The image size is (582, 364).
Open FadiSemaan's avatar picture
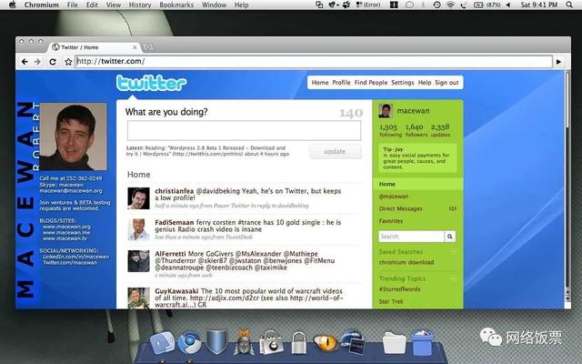[138, 229]
